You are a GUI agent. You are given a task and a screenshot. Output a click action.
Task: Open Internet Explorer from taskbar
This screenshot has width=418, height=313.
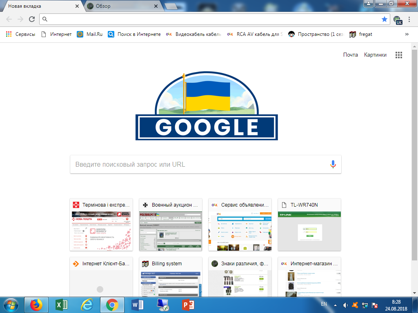87,305
